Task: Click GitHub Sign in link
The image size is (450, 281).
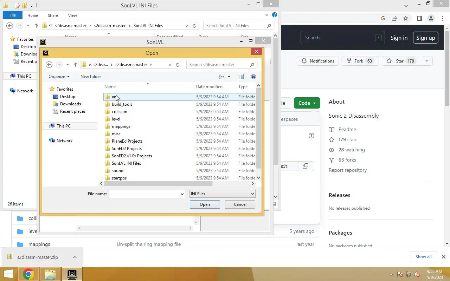Action: [x=399, y=38]
